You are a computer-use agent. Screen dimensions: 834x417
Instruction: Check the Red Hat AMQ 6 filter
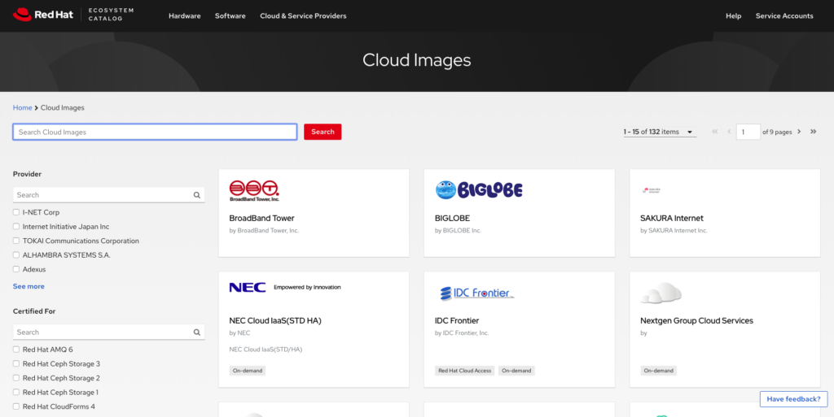coord(16,350)
